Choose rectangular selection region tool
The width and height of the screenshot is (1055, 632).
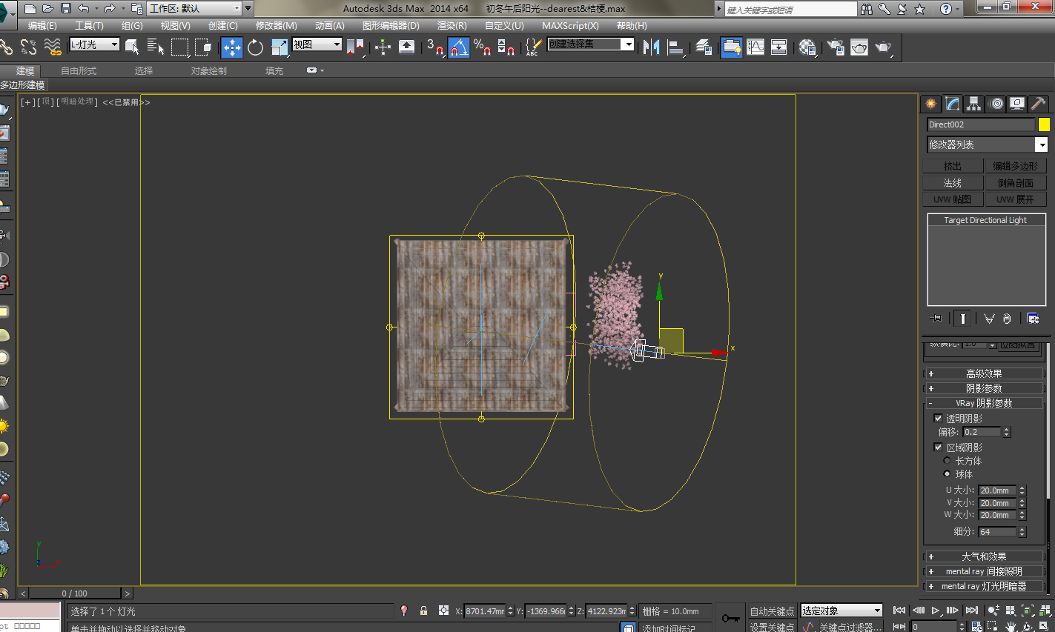tap(180, 47)
